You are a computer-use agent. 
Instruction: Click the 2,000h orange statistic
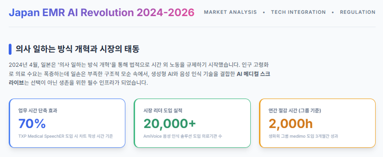click(291, 124)
